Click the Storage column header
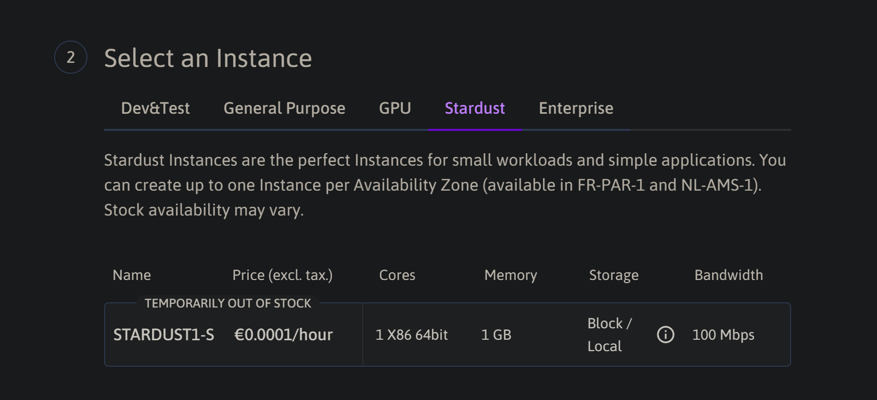The height and width of the screenshot is (400, 877). pos(614,275)
